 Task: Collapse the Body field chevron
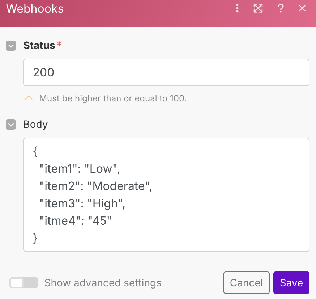tap(11, 125)
